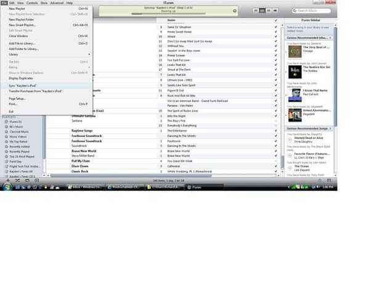Image resolution: width=382 pixels, height=287 pixels.
Task: Switch to album list view button
Action: (262, 10)
